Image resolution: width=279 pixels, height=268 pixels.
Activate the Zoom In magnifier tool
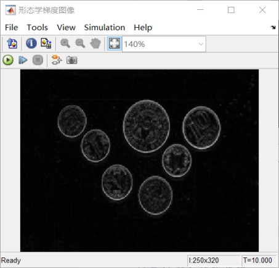point(65,43)
